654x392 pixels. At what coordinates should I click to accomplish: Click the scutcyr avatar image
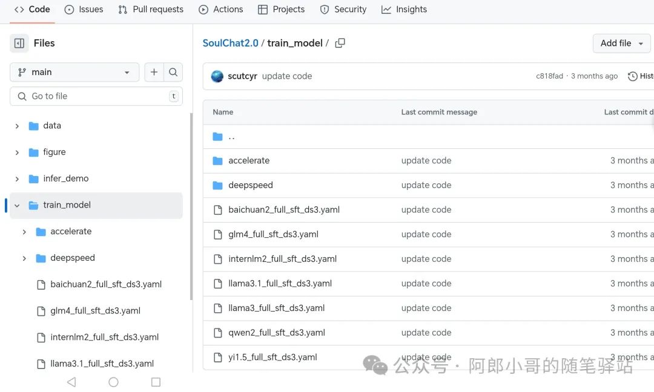tap(217, 76)
